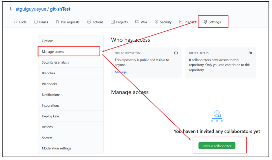Click the Manage link under public repository
This screenshot has width=272, height=160.
(121, 72)
